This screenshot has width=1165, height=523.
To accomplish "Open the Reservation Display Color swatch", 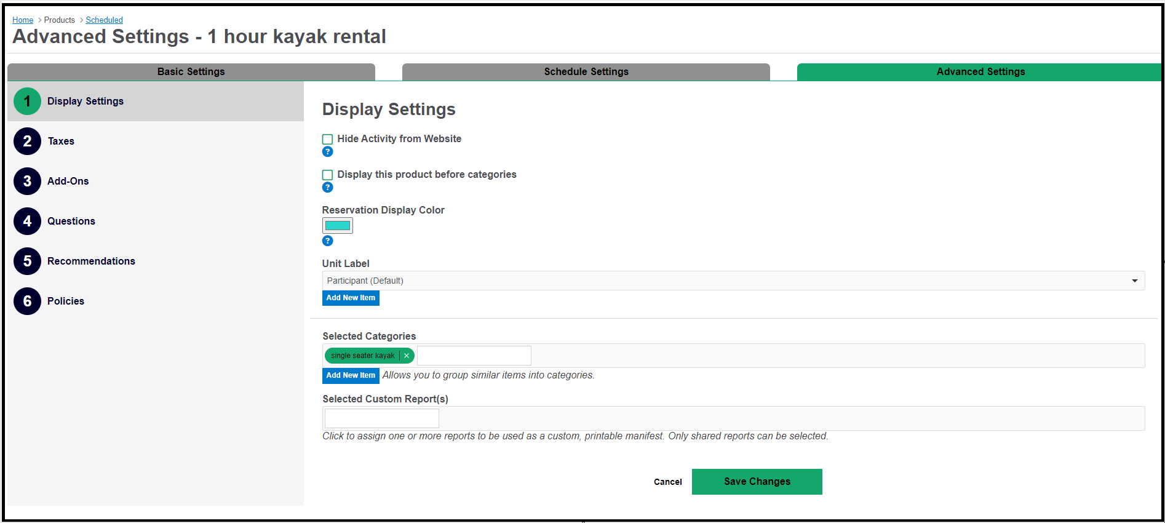I will point(338,226).
